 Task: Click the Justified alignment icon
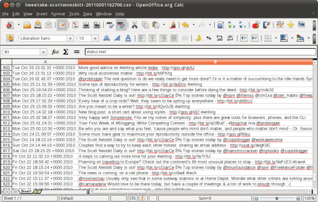point(174,39)
